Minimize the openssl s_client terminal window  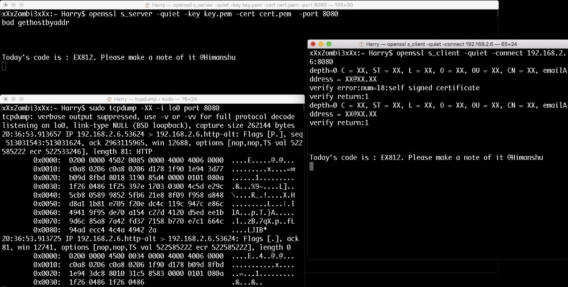321,44
